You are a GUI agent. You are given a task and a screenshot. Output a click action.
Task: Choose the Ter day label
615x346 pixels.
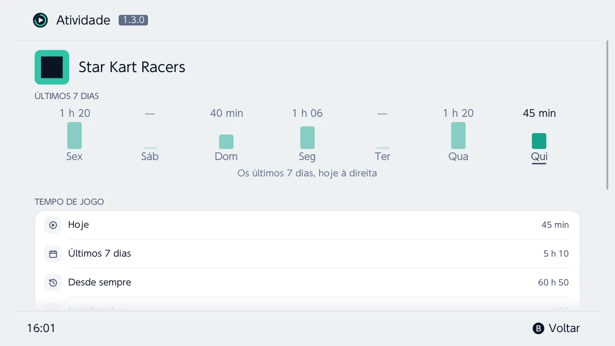(x=382, y=157)
